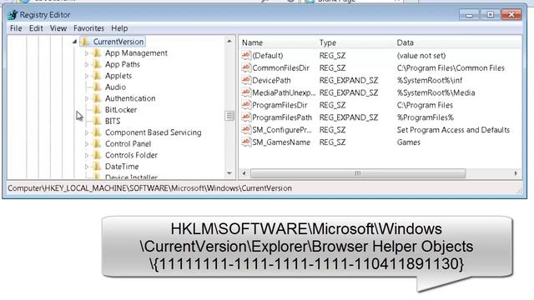Select the CommonFilesDir value name
534x300 pixels.
280,68
